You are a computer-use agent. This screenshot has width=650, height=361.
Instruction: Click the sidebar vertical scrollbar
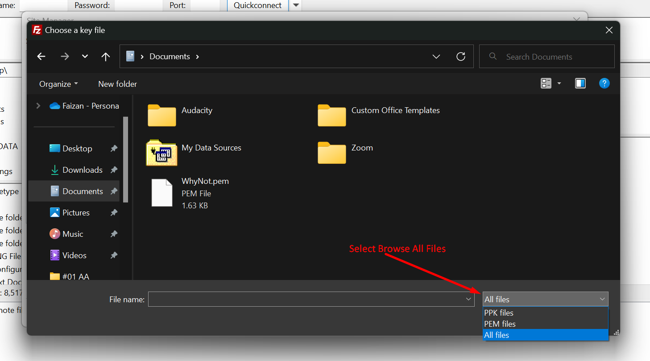pos(126,159)
